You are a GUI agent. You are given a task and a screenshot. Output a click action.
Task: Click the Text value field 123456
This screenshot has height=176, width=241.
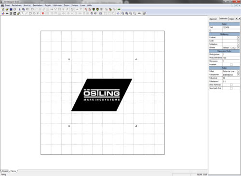coord(231,27)
